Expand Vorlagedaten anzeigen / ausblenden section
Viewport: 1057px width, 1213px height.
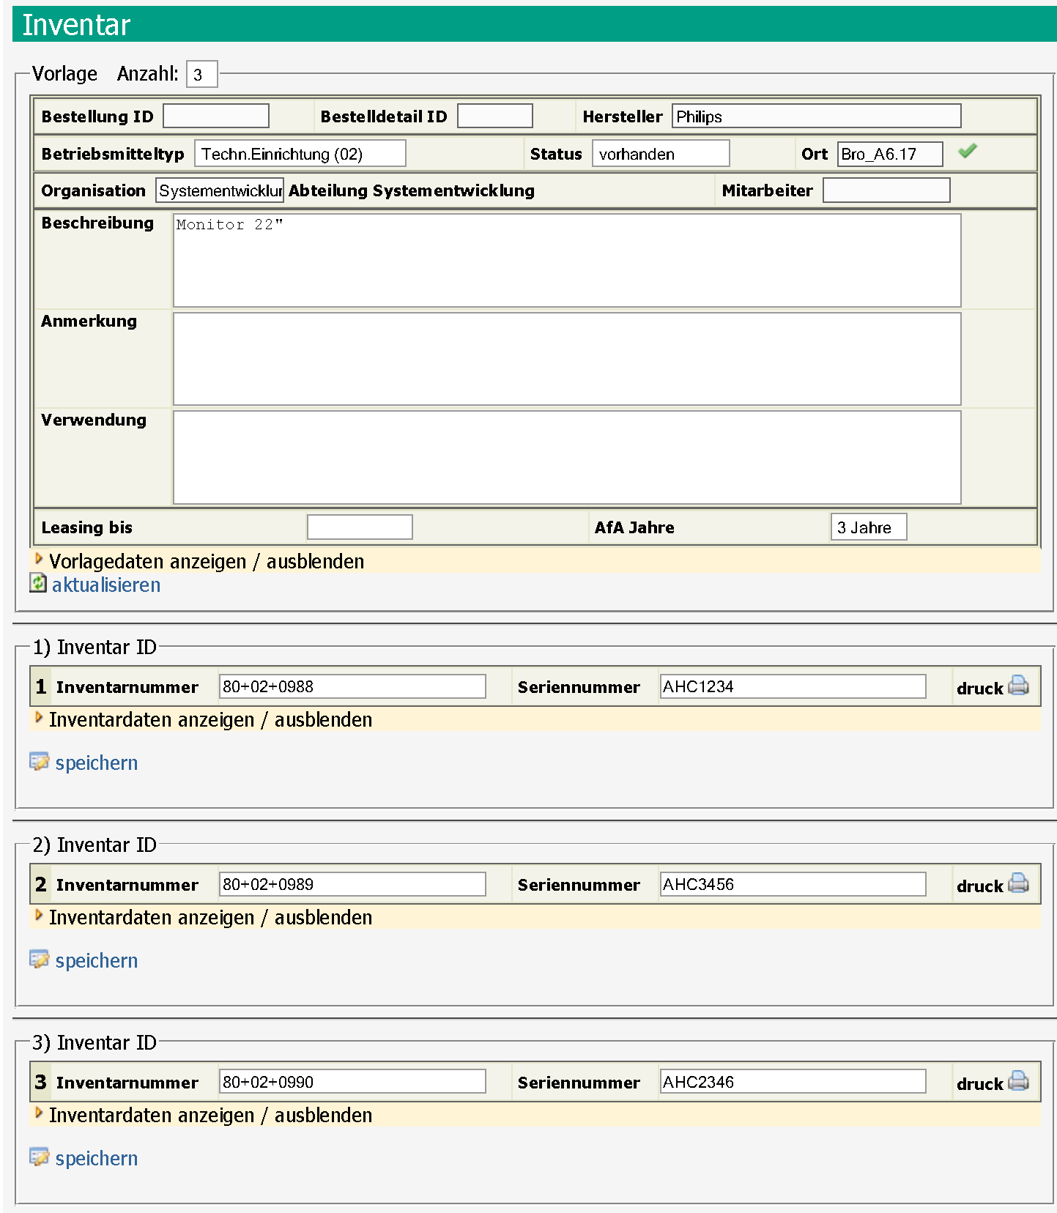[x=206, y=561]
